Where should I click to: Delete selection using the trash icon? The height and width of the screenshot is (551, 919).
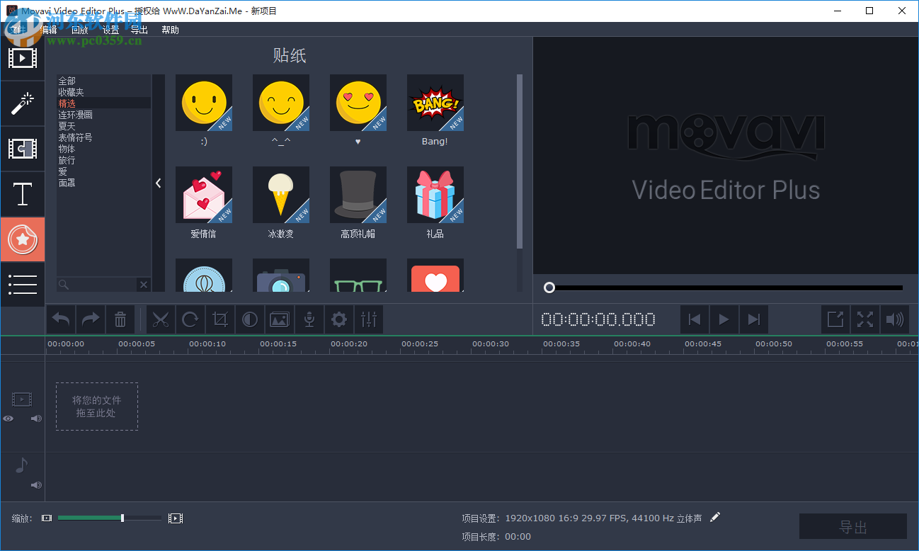pyautogui.click(x=120, y=319)
